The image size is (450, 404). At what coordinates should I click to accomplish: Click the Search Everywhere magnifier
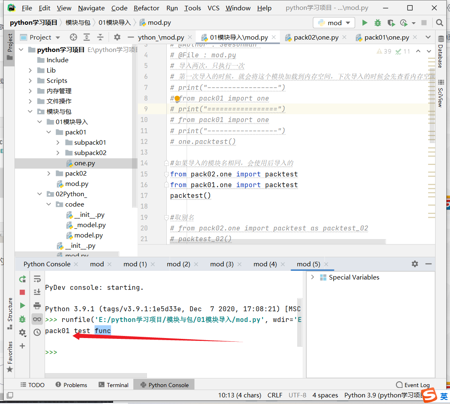coord(439,23)
